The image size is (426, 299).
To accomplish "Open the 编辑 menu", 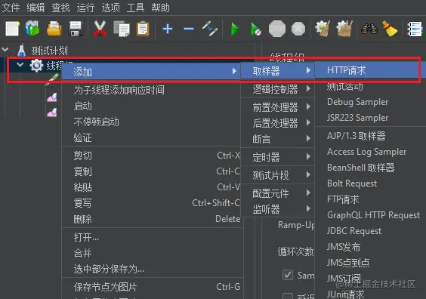I will [x=35, y=8].
